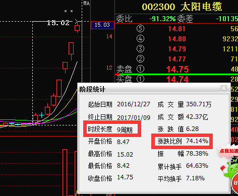
Task: Click the 涨跌比例 74.14% entry
Action: (182, 141)
